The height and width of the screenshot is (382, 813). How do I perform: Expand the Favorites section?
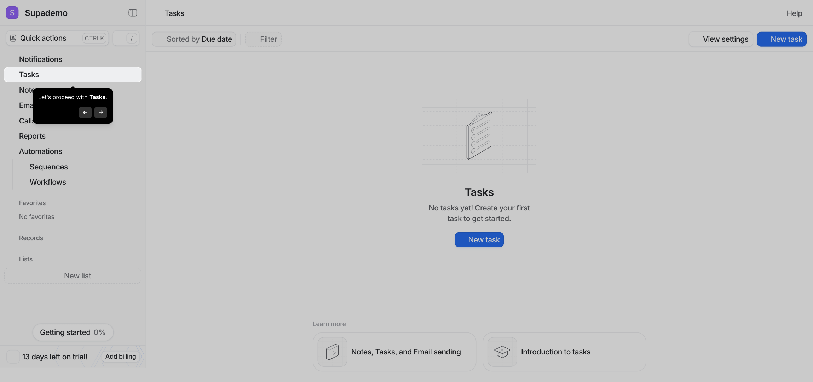(x=32, y=203)
